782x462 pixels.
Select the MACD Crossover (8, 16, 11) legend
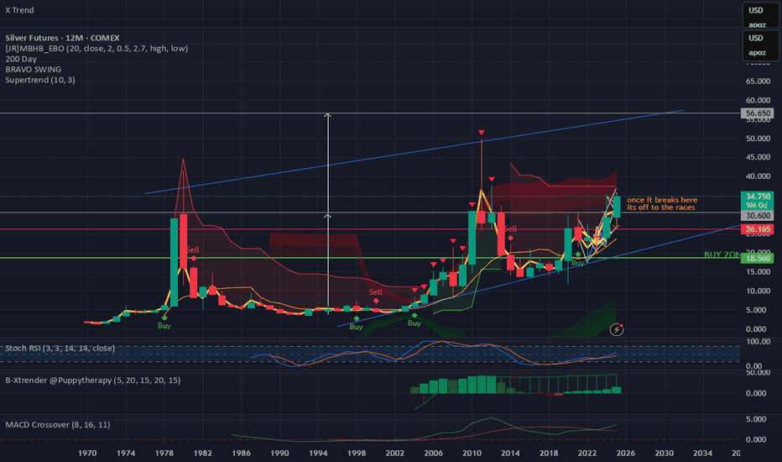click(x=58, y=424)
